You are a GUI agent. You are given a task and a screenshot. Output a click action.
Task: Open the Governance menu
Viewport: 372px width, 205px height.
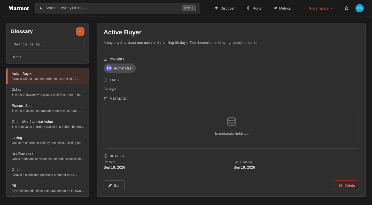tap(318, 8)
